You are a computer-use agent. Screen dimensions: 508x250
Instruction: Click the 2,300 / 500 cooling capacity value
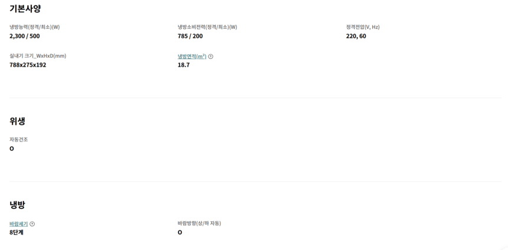[25, 36]
